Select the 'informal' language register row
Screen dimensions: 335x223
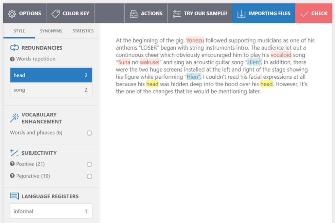click(51, 211)
